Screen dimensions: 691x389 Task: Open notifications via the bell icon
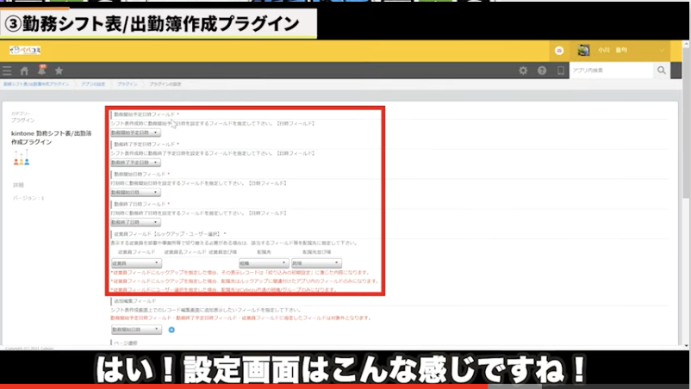40,70
